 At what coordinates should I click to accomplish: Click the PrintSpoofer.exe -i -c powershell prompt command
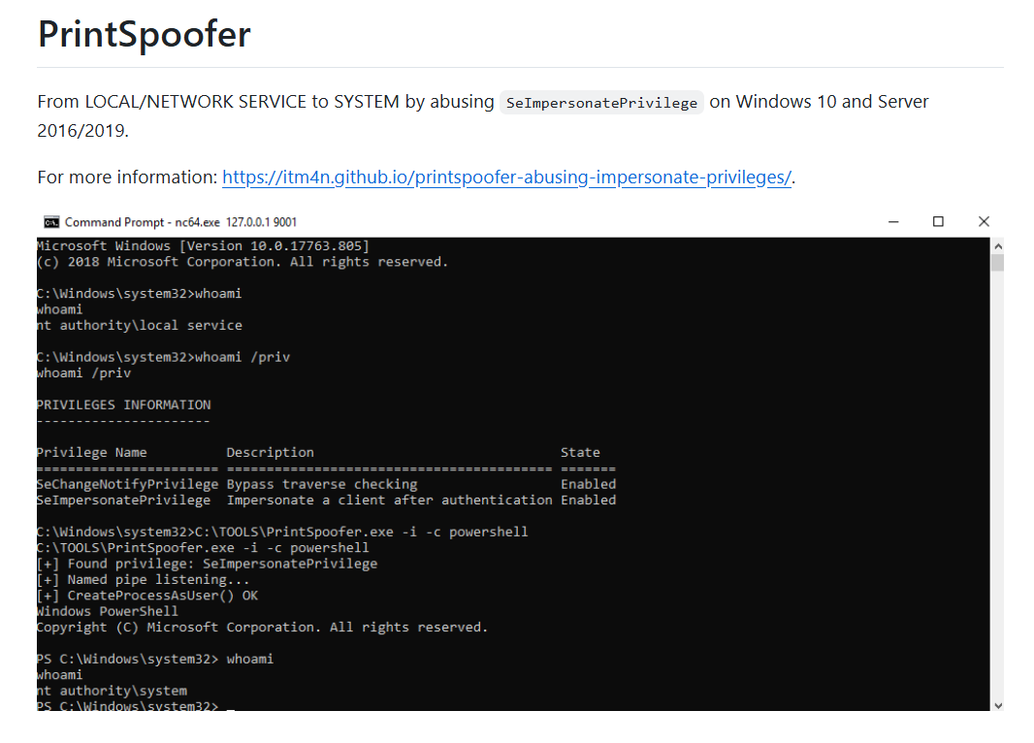tap(282, 532)
